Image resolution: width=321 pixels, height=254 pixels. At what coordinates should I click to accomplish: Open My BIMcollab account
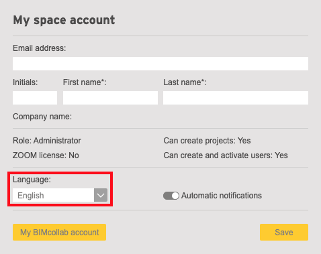[x=59, y=233]
